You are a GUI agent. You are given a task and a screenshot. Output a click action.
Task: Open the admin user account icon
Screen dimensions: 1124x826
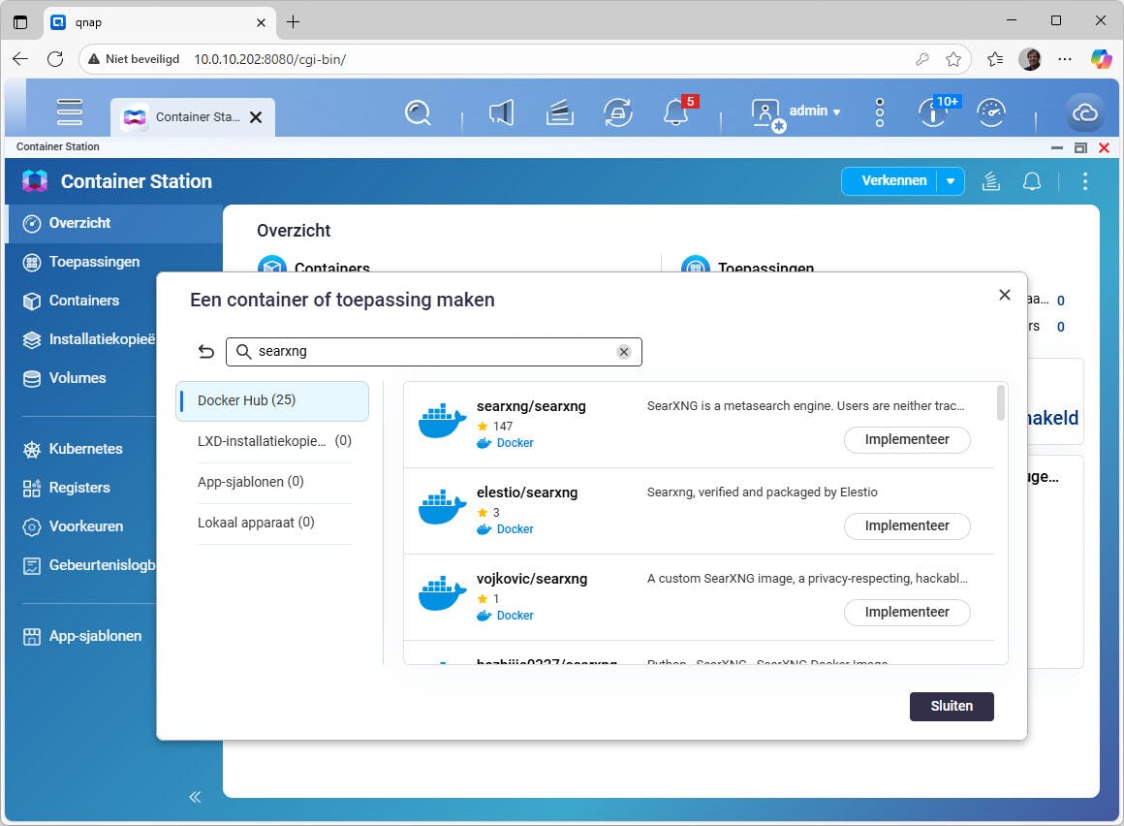(x=767, y=114)
